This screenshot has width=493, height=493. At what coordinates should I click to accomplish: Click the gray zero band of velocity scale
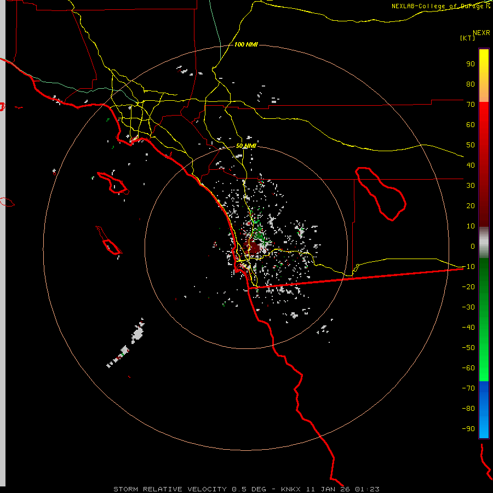coord(484,243)
